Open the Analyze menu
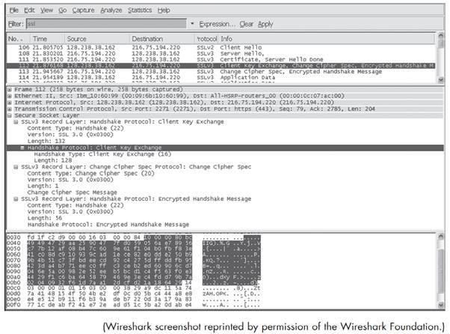Viewport: 450px width, 334px height. (x=111, y=10)
